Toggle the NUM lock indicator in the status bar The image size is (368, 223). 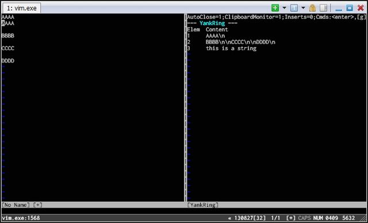click(x=318, y=218)
